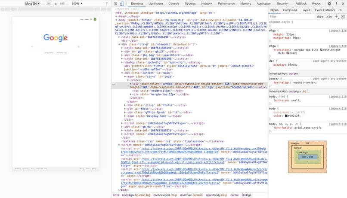Open the 100% zoom dropdown
347x198 pixels.
click(77, 4)
